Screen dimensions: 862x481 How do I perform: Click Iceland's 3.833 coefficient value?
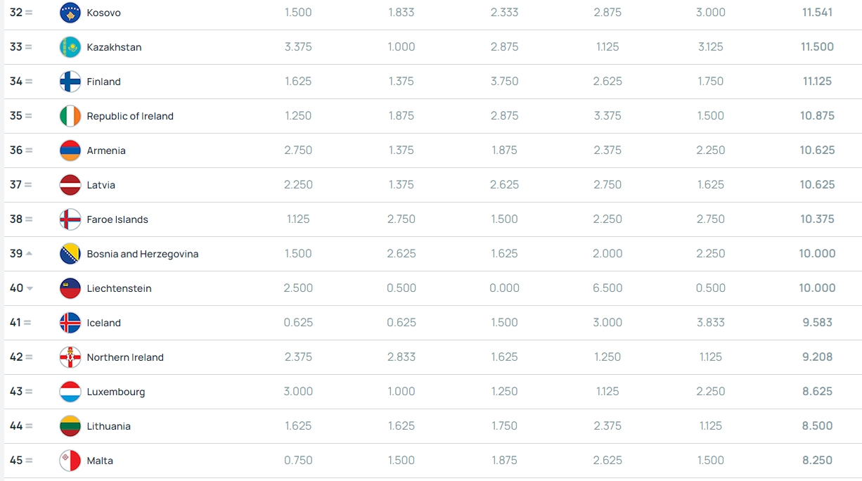click(x=710, y=323)
